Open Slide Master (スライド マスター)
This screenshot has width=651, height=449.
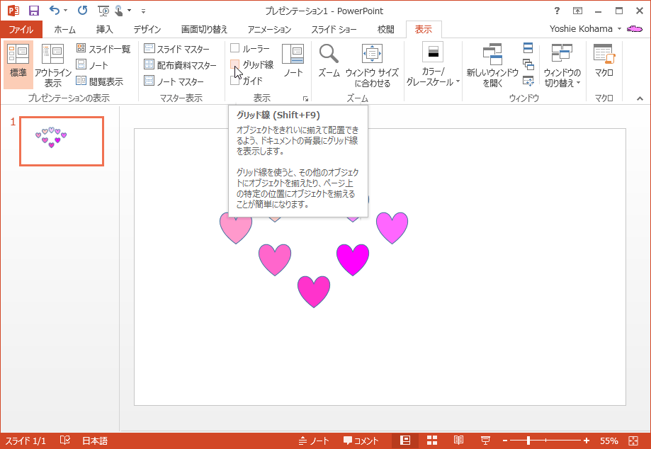pos(177,49)
